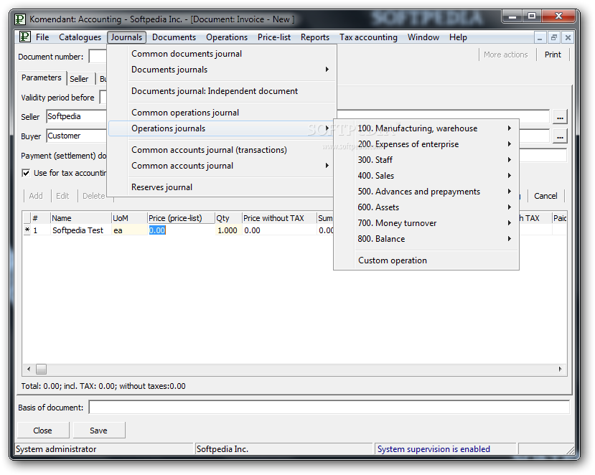The image size is (595, 475).
Task: Click System supervision is enabled status text
Action: click(x=434, y=449)
